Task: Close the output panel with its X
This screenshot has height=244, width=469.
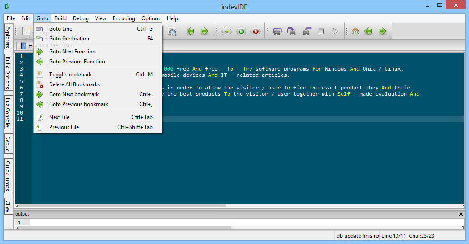Action: (x=460, y=214)
